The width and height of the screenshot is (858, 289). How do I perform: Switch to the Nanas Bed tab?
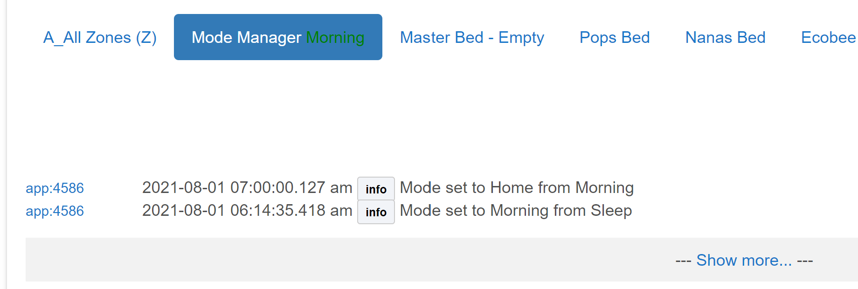[725, 37]
